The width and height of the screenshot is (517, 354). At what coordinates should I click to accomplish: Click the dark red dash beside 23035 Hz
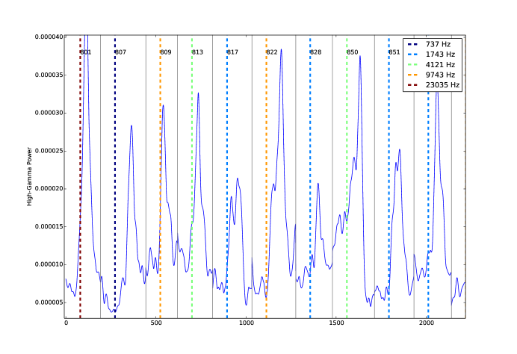click(x=412, y=85)
